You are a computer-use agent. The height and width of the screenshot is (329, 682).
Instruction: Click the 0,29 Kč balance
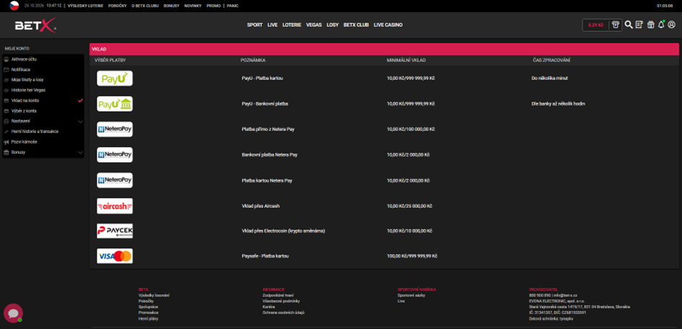[595, 25]
